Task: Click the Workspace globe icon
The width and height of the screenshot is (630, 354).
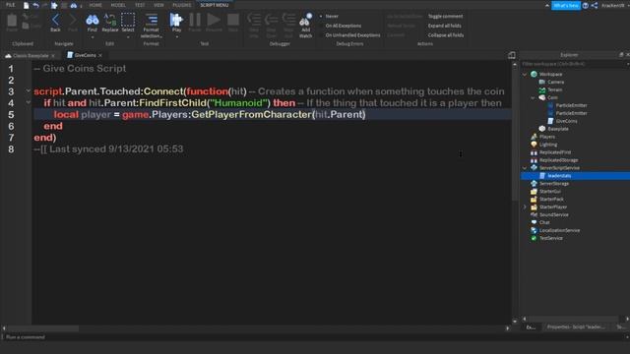Action: point(534,74)
